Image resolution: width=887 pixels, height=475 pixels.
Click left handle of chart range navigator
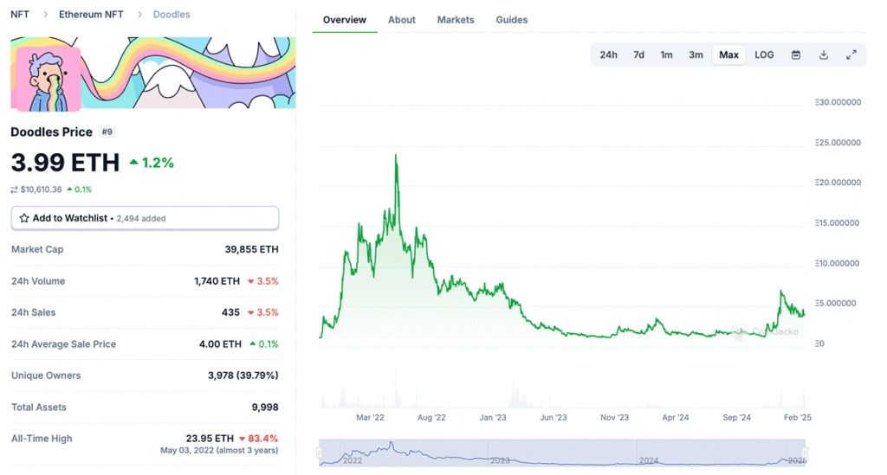click(x=320, y=453)
